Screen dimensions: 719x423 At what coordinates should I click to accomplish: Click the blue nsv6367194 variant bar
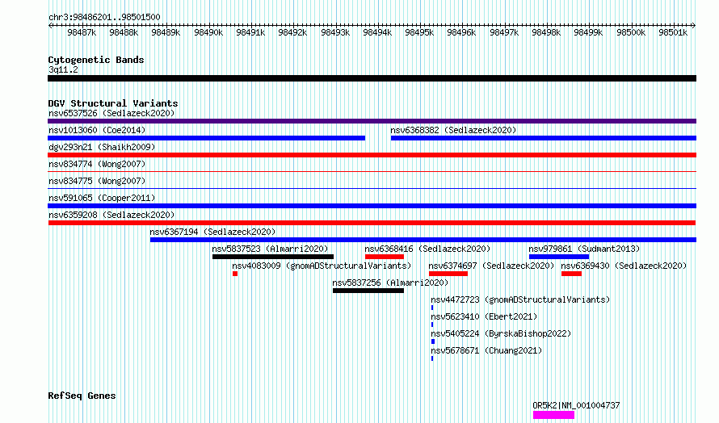pos(423,240)
